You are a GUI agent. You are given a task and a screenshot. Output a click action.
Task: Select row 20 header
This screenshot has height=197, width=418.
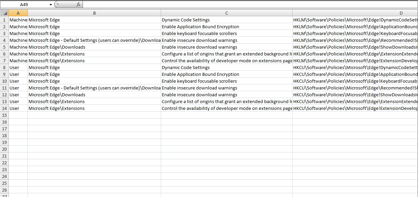pyautogui.click(x=4, y=149)
